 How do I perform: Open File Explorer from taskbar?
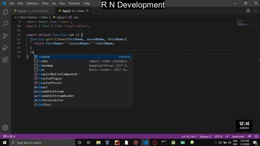[98, 142]
